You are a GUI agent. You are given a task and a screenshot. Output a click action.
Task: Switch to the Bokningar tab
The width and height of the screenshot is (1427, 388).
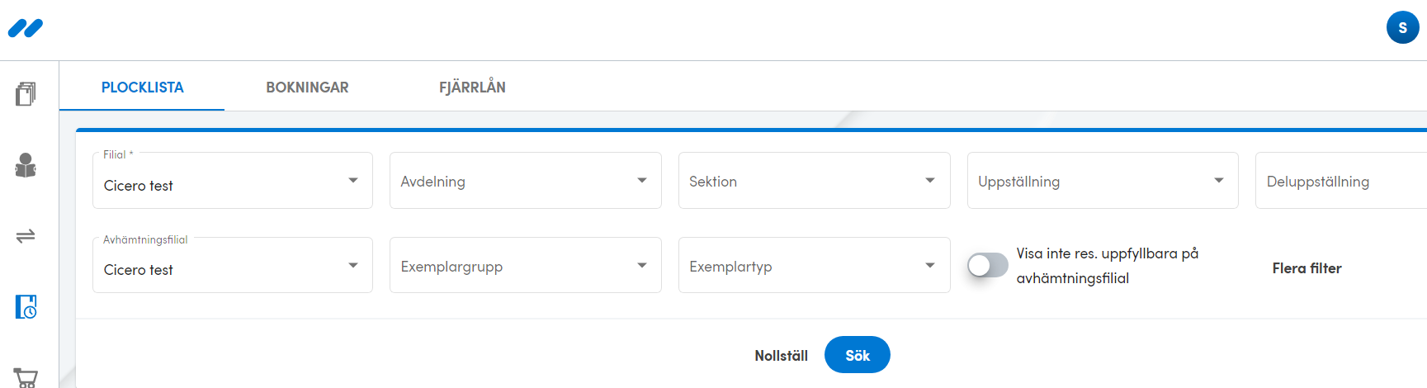(x=307, y=88)
